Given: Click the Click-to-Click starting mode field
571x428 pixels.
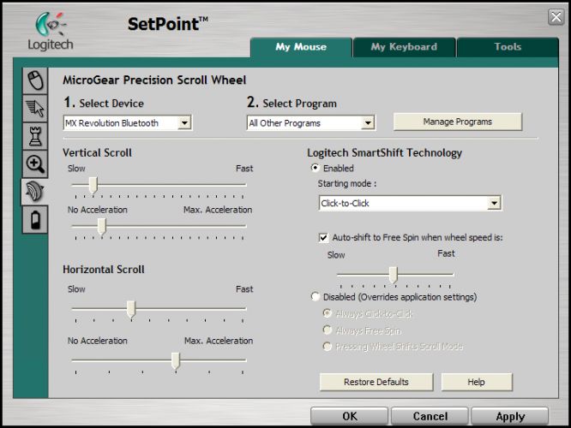Looking at the screenshot, I should coord(410,203).
